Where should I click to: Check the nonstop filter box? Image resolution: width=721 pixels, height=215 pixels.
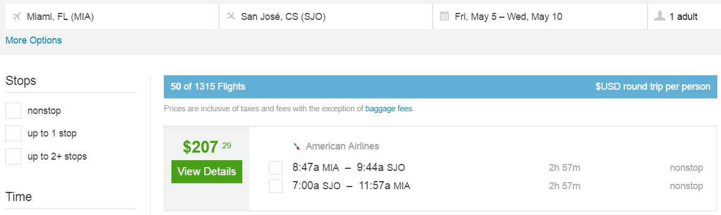pyautogui.click(x=13, y=111)
